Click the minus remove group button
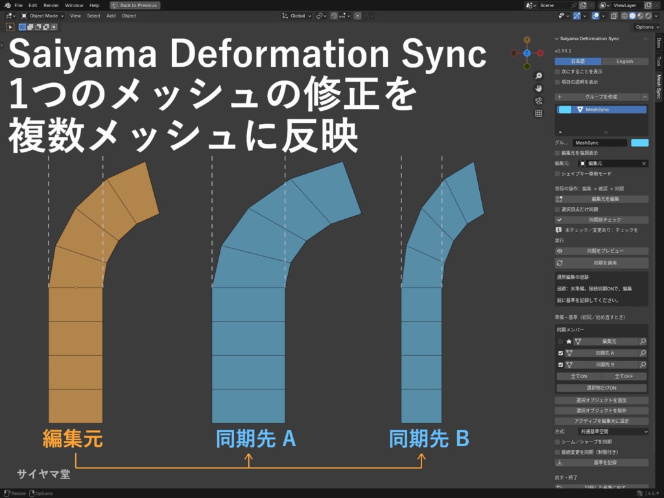Image resolution: width=664 pixels, height=498 pixels. (645, 97)
